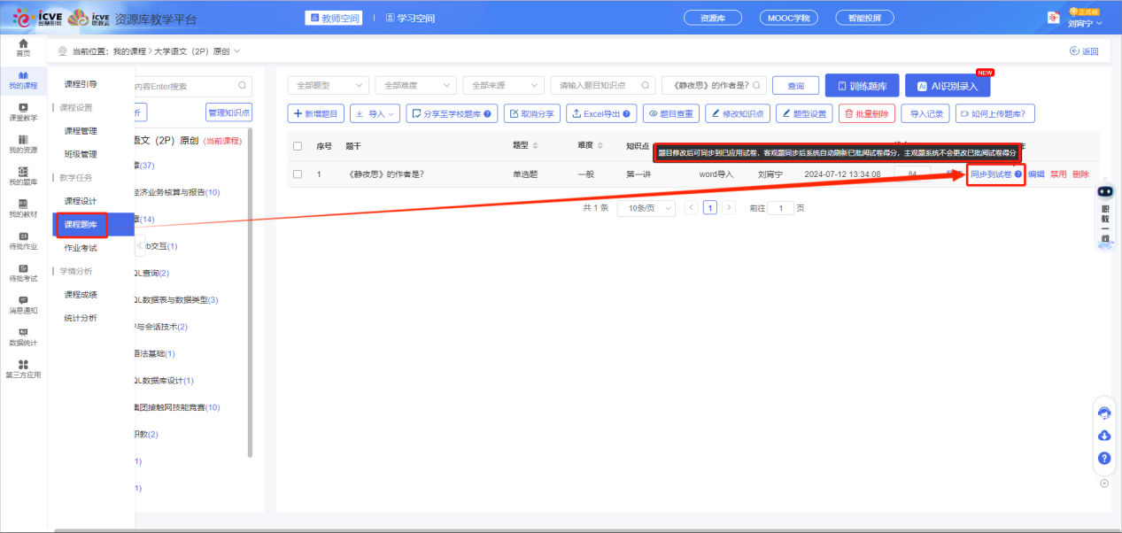Expand the 全部难度 difficulty dropdown
1122x533 pixels.
[x=414, y=86]
